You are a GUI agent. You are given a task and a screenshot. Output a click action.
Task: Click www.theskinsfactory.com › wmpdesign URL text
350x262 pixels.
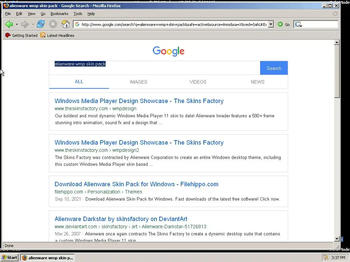pyautogui.click(x=95, y=108)
